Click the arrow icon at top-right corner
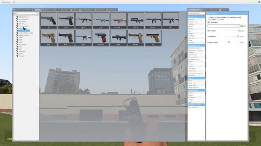 click(259, 2)
